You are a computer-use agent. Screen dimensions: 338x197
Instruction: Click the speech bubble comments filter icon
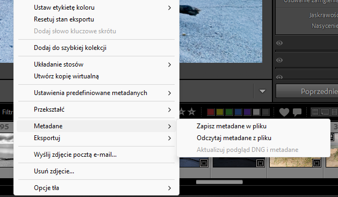click(297, 112)
